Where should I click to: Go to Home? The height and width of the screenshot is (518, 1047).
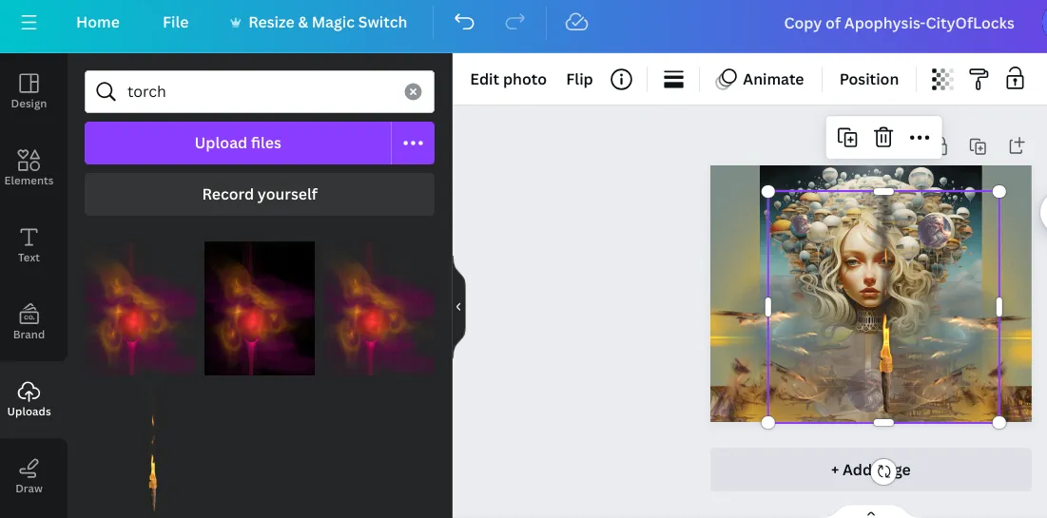[x=98, y=23]
